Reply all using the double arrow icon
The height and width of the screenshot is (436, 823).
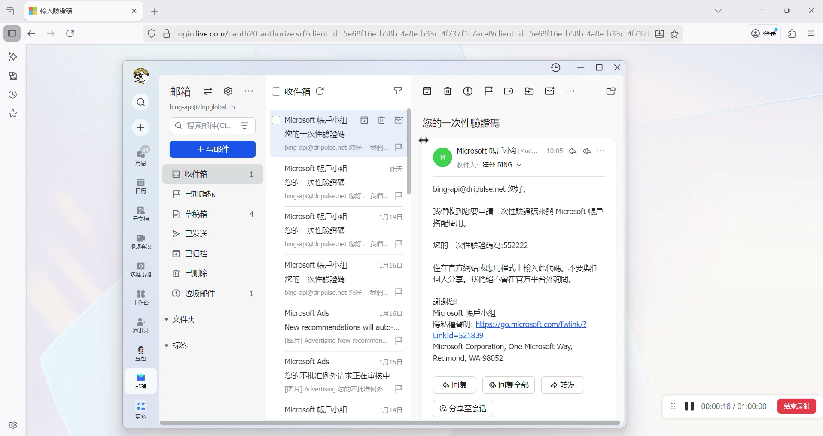pos(587,151)
